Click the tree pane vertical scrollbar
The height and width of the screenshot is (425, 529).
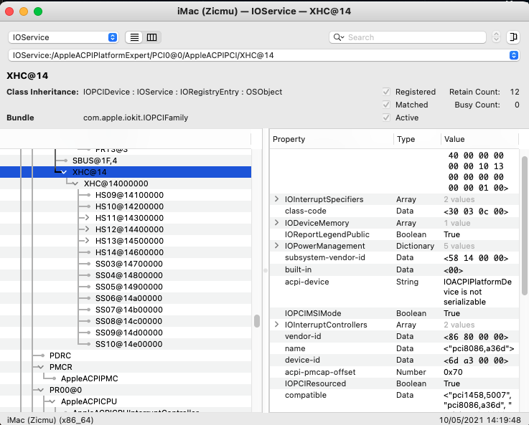(x=257, y=321)
